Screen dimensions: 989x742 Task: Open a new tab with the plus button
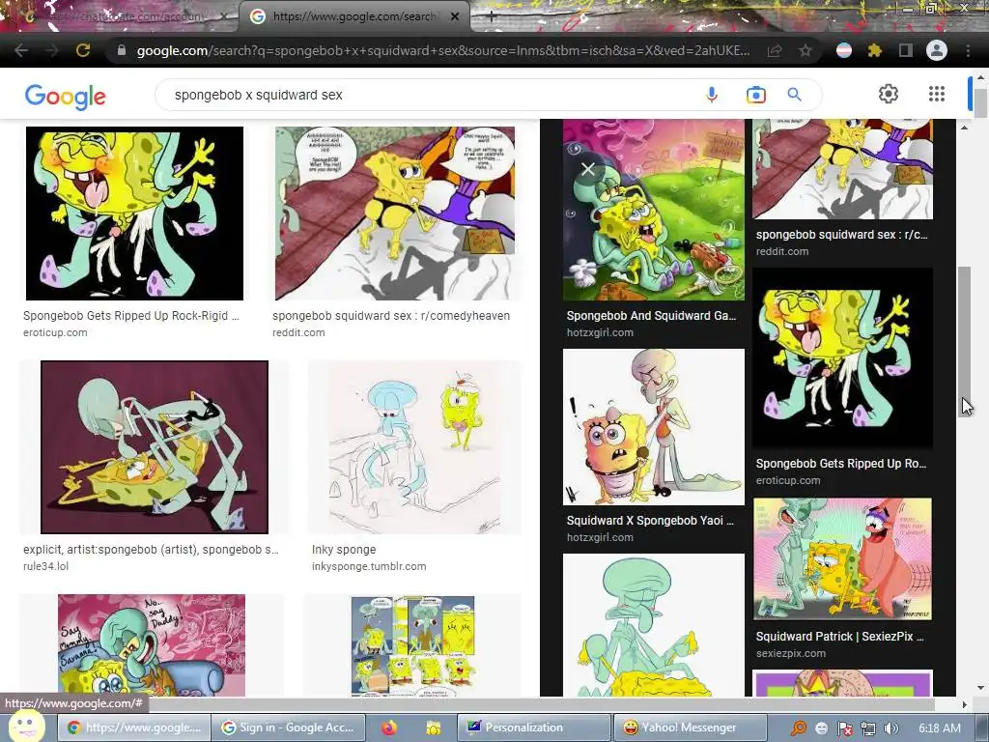click(492, 17)
